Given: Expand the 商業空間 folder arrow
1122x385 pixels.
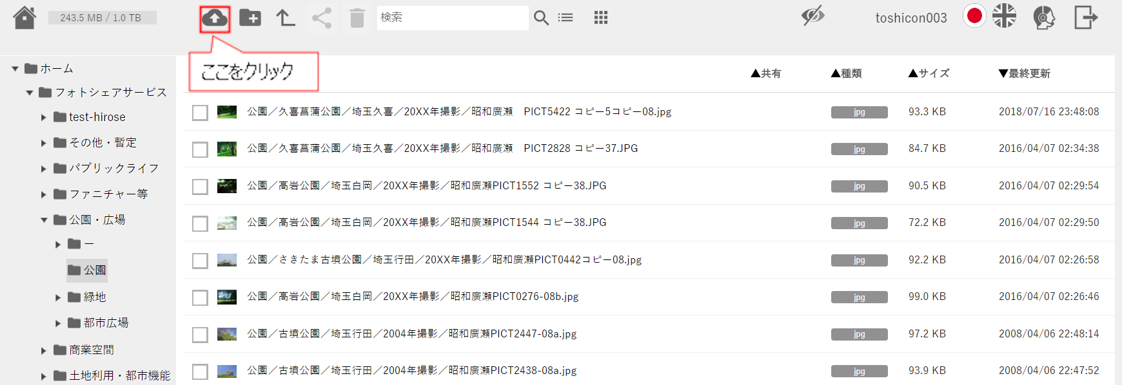Looking at the screenshot, I should tap(44, 350).
